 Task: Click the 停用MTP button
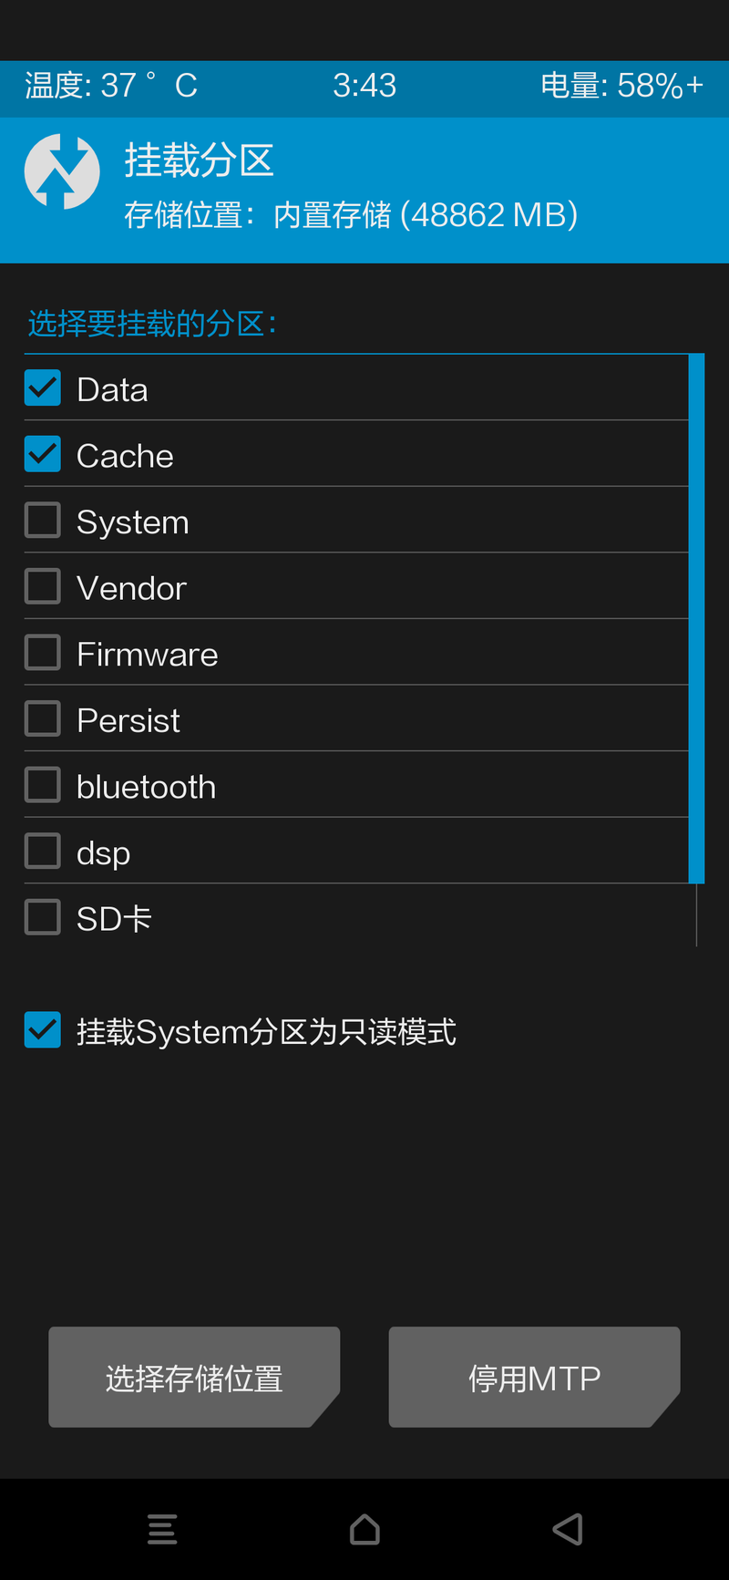535,1377
